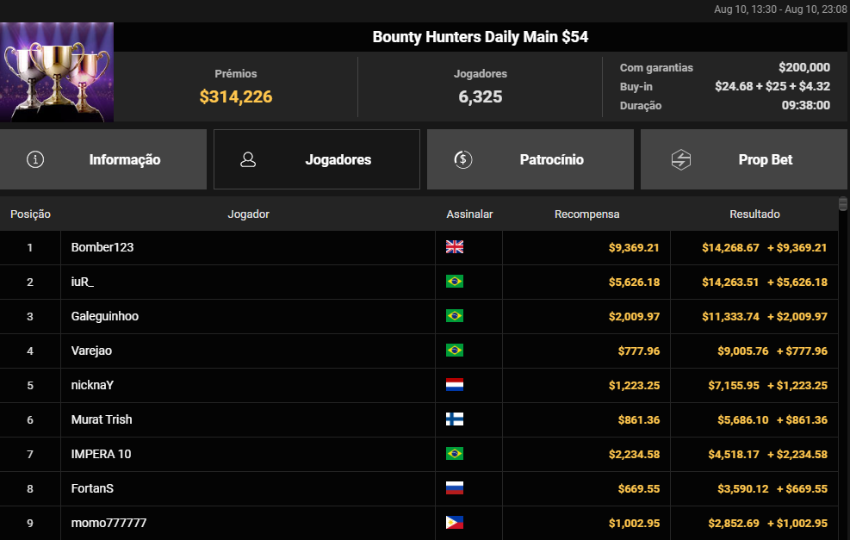Viewport: 850px width, 540px height.
Task: Click the 6,325 players count
Action: pyautogui.click(x=481, y=96)
